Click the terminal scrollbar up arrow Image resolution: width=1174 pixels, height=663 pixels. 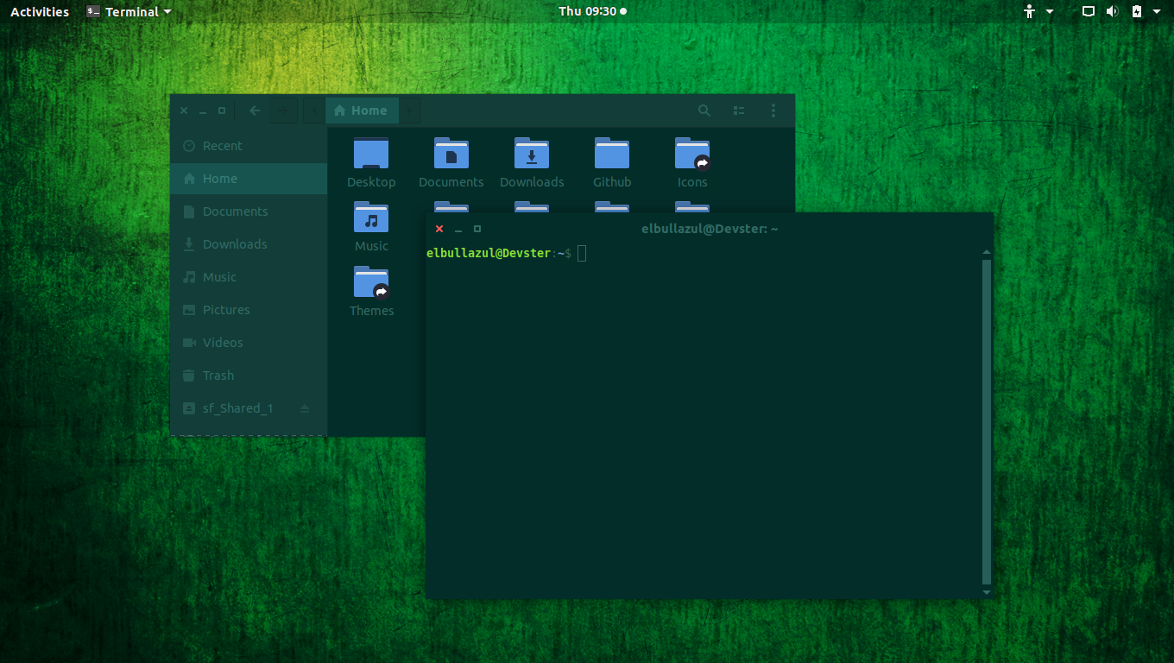(x=987, y=253)
